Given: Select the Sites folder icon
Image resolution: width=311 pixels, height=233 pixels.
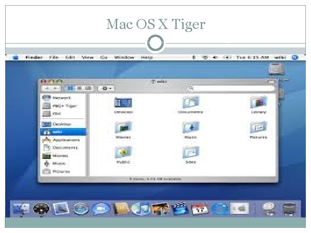Looking at the screenshot, I should click(190, 152).
